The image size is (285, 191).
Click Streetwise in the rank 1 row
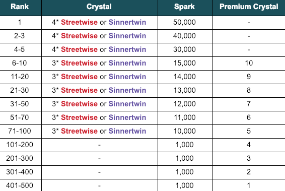[79, 22]
